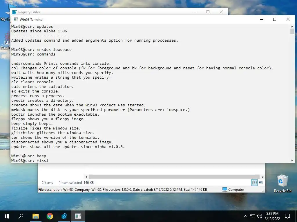Show hidden system tray icons
The image size is (297, 222).
pos(245,216)
